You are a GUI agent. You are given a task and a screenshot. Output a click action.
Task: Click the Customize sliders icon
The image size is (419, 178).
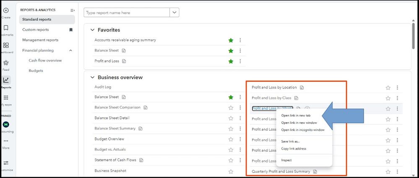[6, 163]
